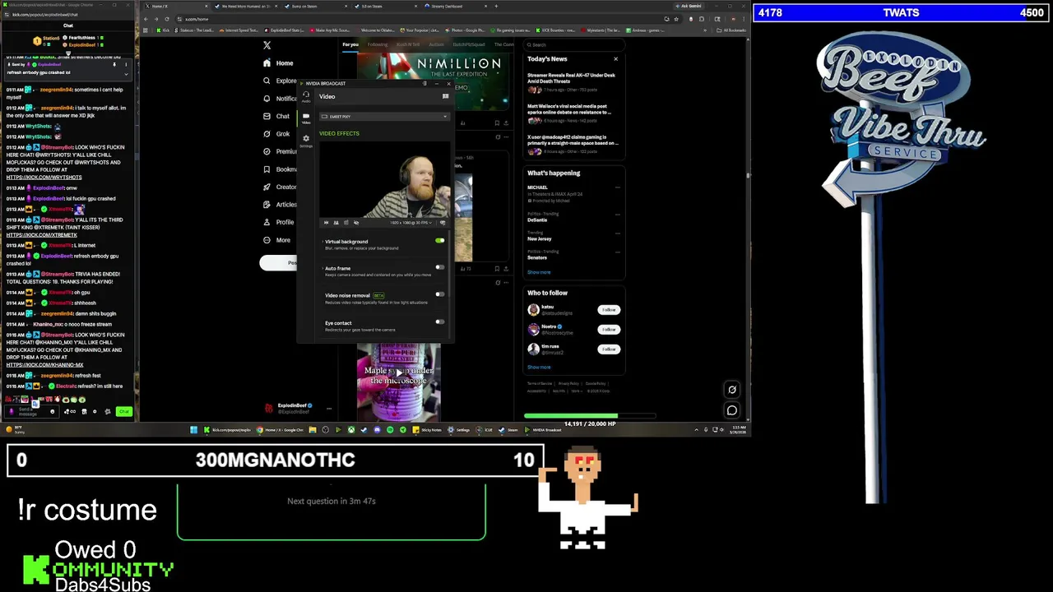Image resolution: width=1053 pixels, height=592 pixels.
Task: Open Profile in the X sidebar
Action: pos(278,222)
